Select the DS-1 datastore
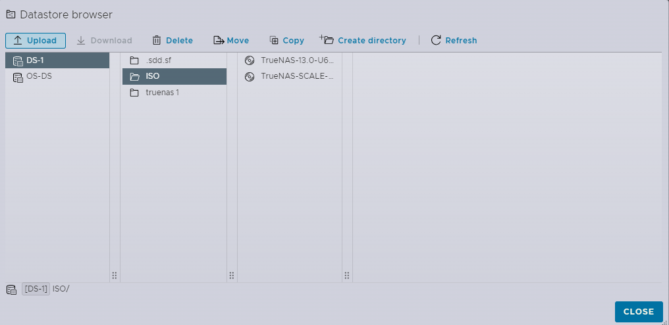This screenshot has height=325, width=669. coord(57,60)
